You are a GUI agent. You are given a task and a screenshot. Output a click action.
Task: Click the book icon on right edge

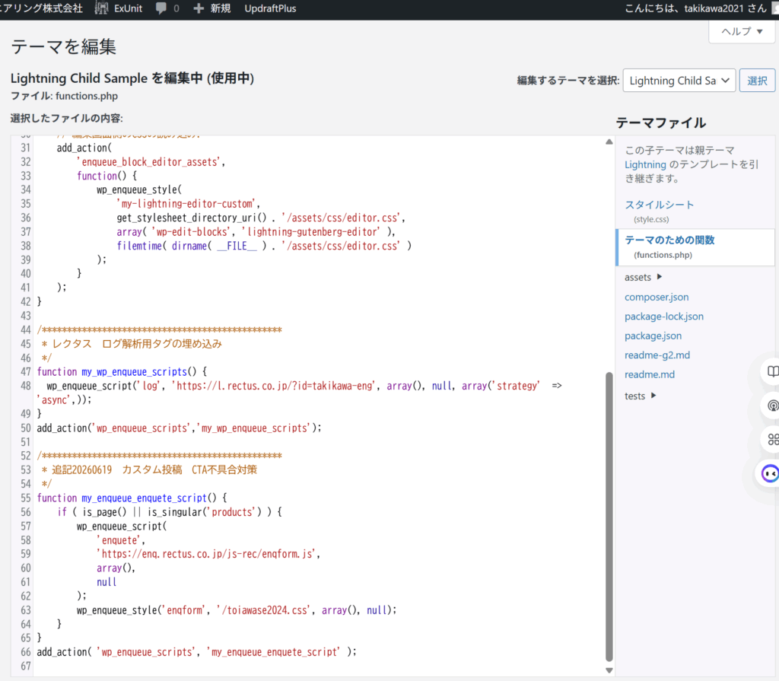tap(773, 371)
